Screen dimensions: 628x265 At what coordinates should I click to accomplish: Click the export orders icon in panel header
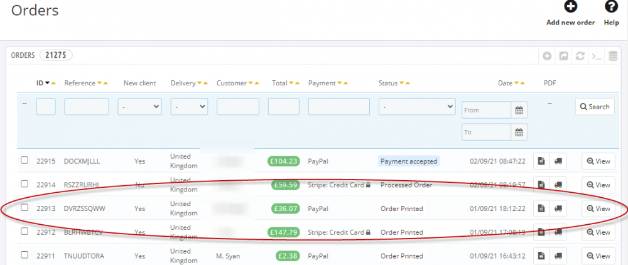tap(563, 56)
